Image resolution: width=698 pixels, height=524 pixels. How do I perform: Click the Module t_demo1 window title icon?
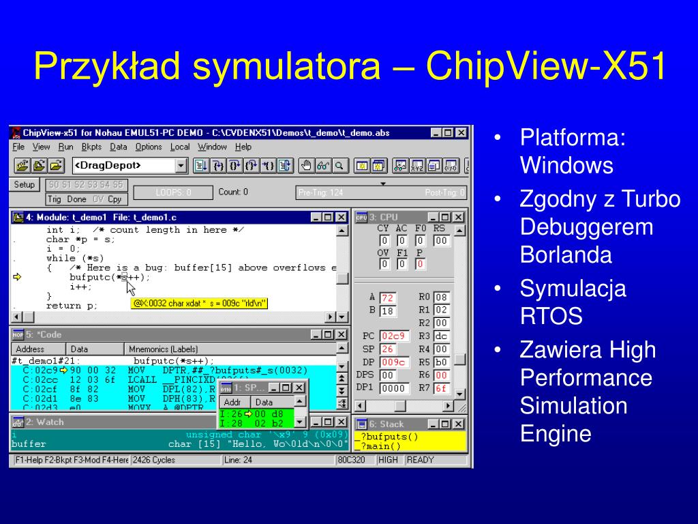[x=18, y=218]
